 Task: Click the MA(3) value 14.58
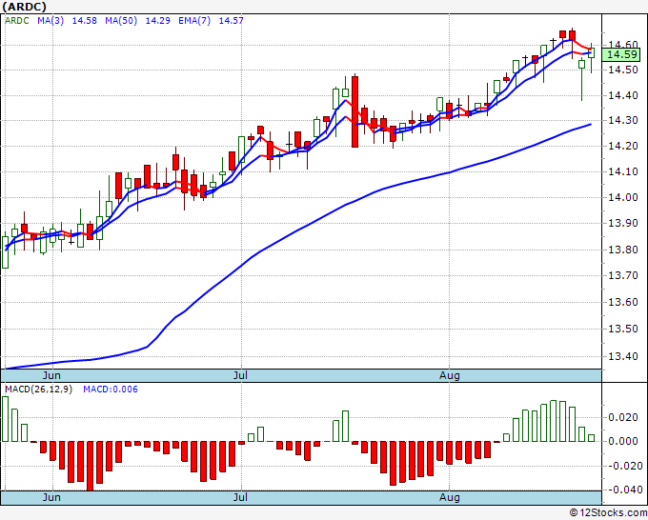point(84,21)
